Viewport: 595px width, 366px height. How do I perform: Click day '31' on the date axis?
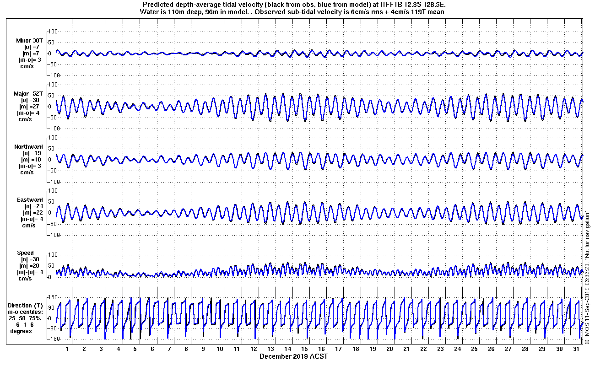pyautogui.click(x=576, y=349)
